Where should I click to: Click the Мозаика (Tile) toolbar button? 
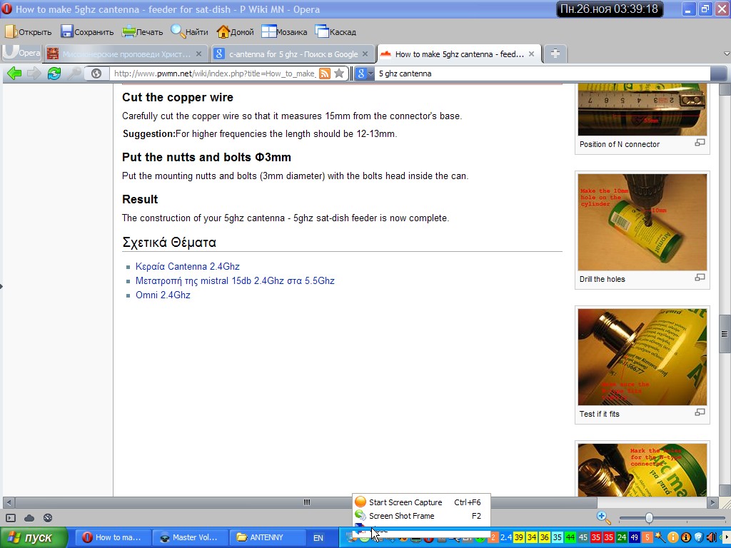284,31
